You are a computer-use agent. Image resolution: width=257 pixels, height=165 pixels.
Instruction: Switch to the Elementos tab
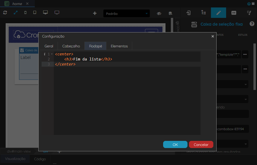pyautogui.click(x=119, y=46)
